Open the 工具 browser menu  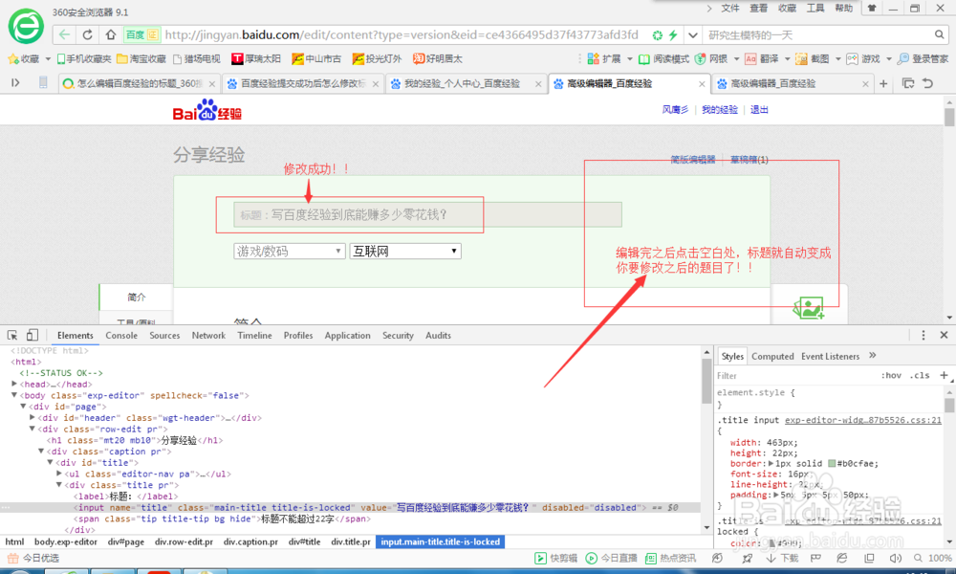pos(815,8)
